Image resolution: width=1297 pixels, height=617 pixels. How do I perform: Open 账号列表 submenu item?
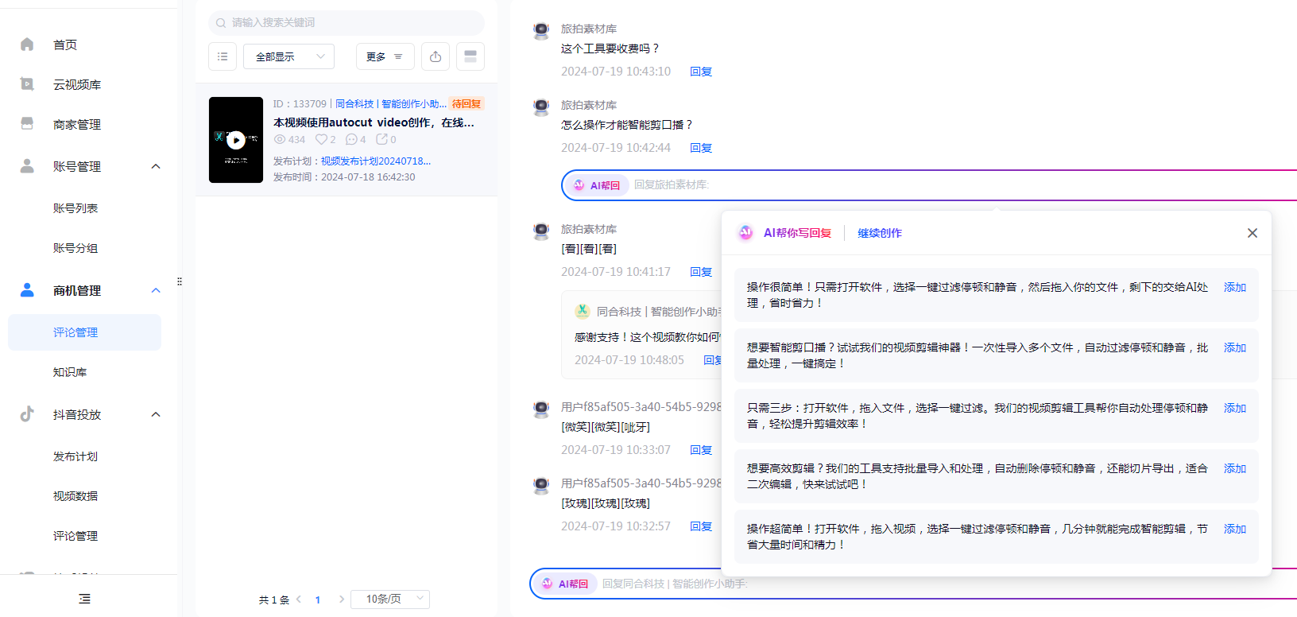coord(75,208)
